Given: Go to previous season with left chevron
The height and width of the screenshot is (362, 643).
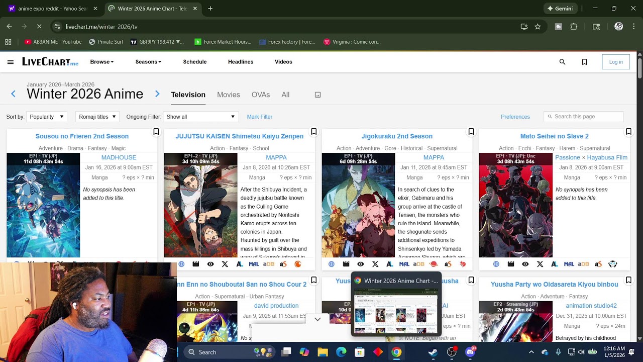Looking at the screenshot, I should [13, 94].
